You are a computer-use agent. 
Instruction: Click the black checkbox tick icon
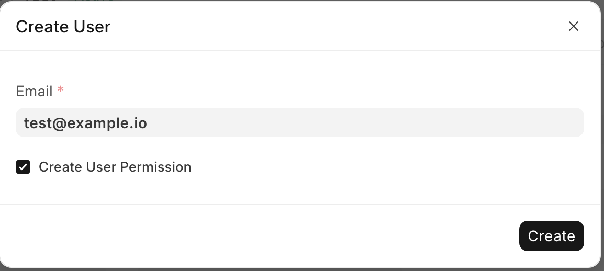click(x=23, y=167)
